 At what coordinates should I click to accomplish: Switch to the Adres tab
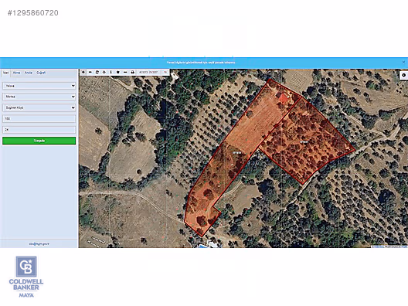click(x=17, y=73)
